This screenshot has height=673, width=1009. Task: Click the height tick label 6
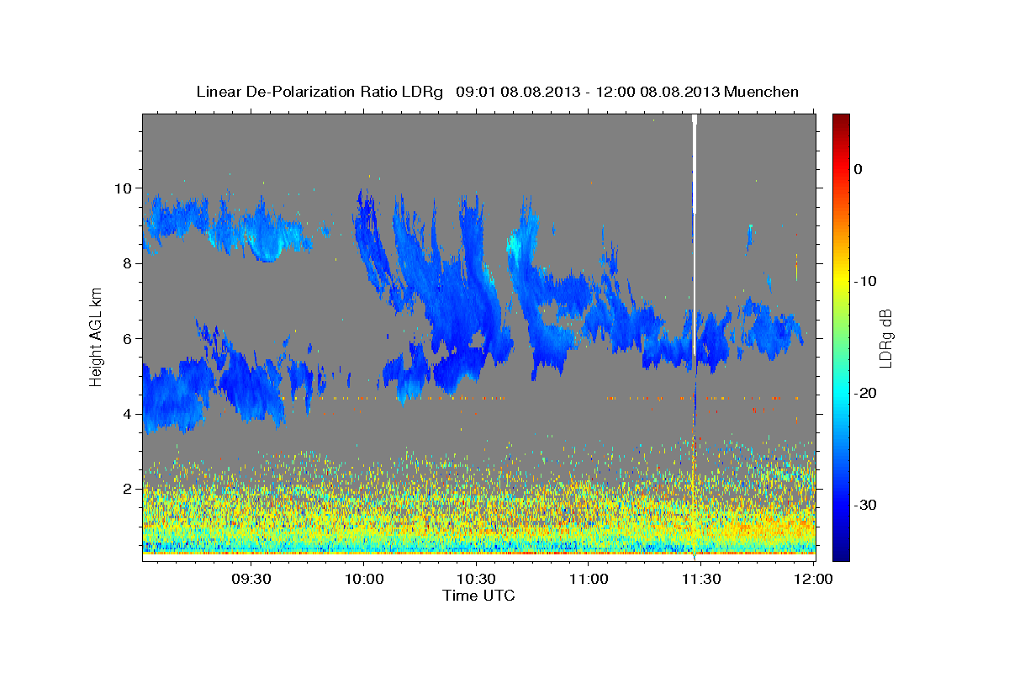tap(129, 338)
